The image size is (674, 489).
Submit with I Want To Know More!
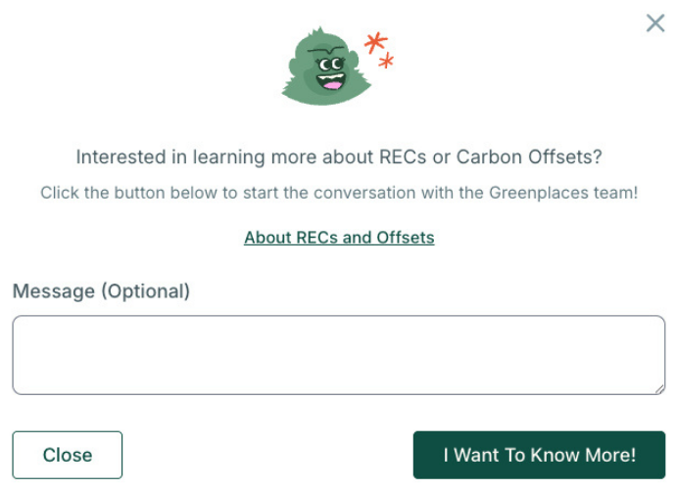click(539, 455)
